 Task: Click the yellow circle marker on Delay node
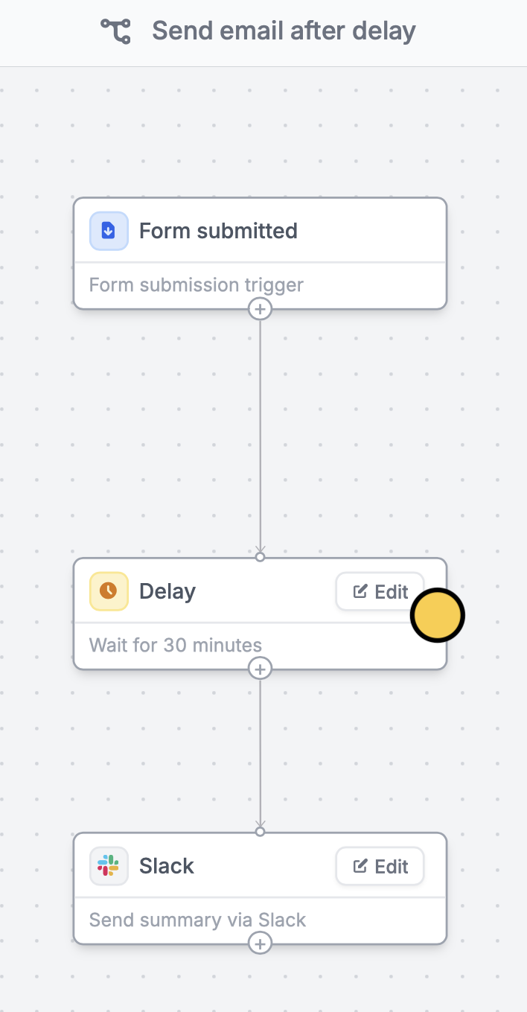[438, 615]
